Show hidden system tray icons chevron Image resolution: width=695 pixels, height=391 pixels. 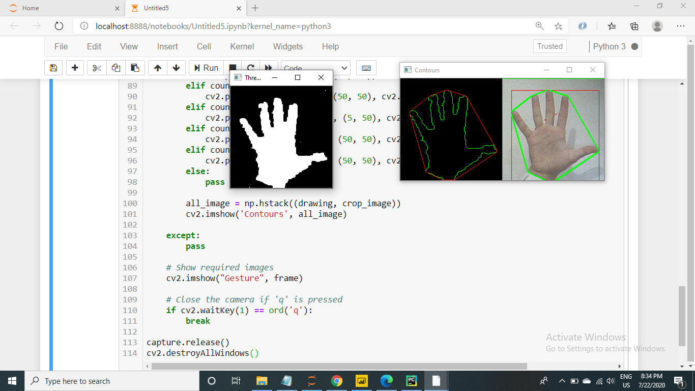[x=562, y=381]
